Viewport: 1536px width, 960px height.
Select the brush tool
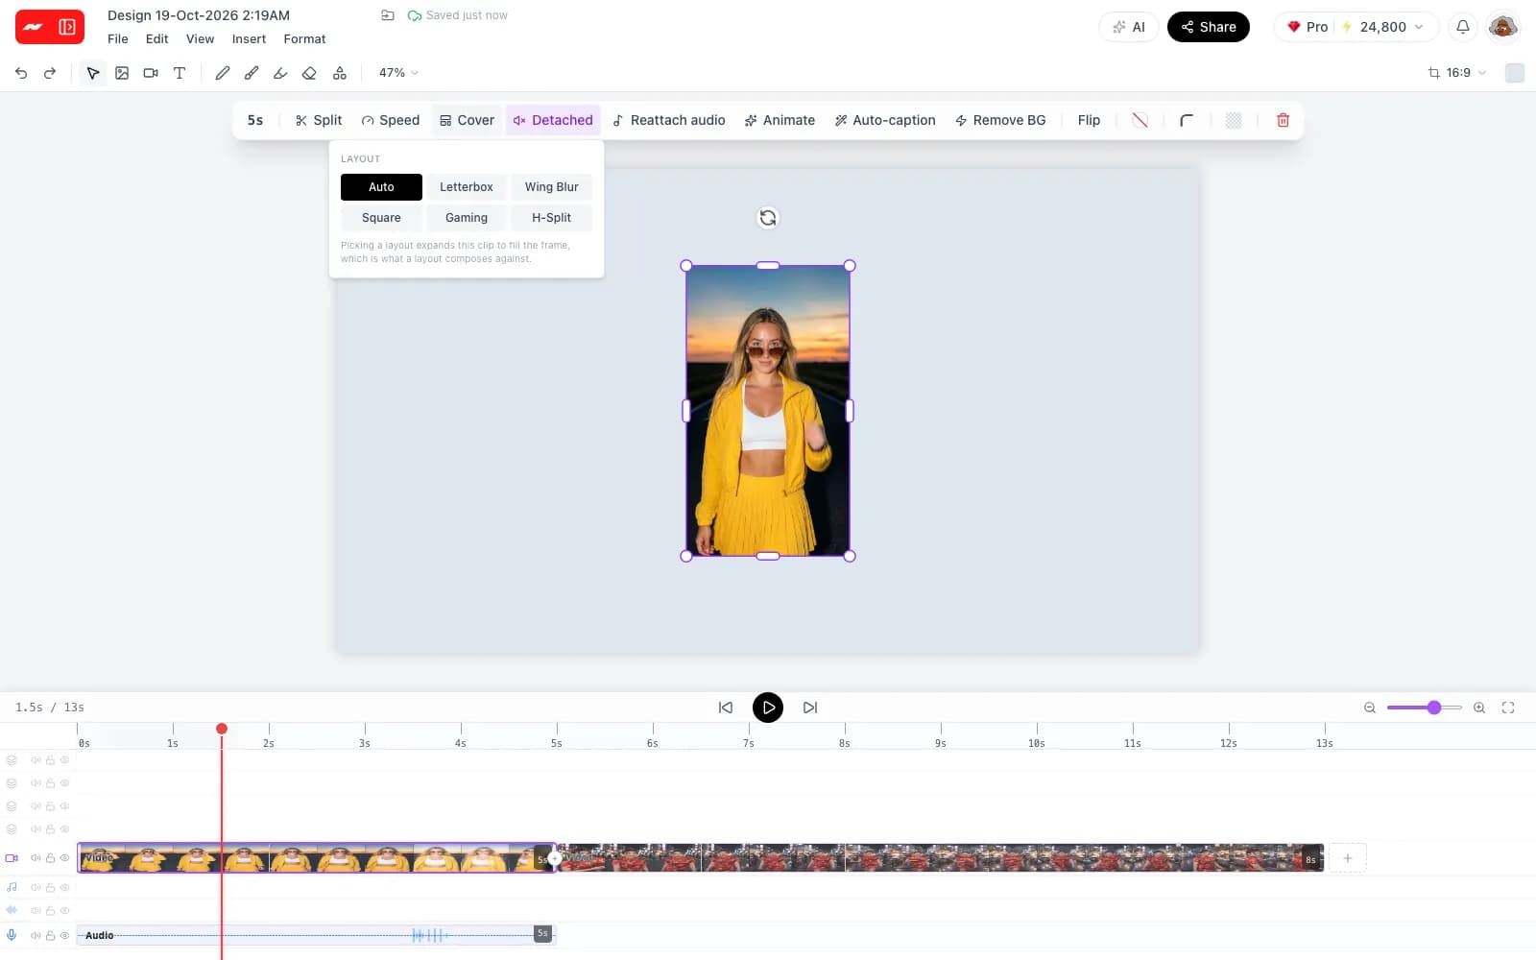pos(252,73)
